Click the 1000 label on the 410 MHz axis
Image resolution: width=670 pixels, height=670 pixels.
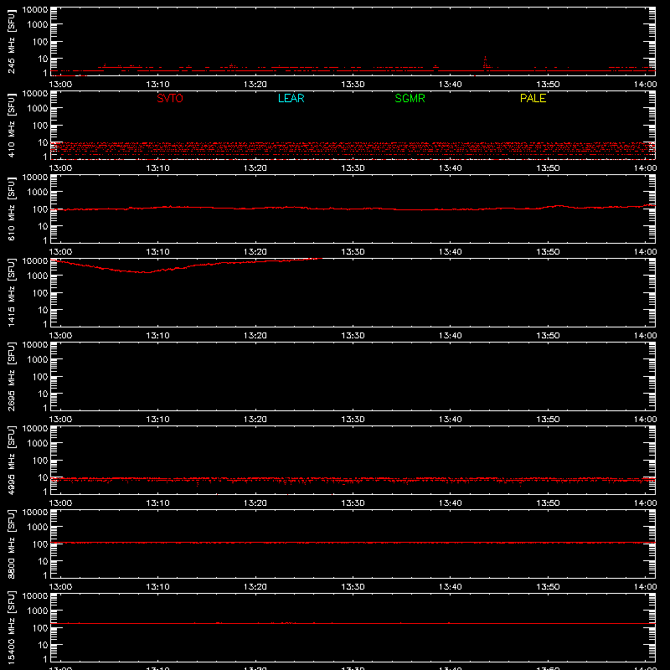pyautogui.click(x=38, y=108)
